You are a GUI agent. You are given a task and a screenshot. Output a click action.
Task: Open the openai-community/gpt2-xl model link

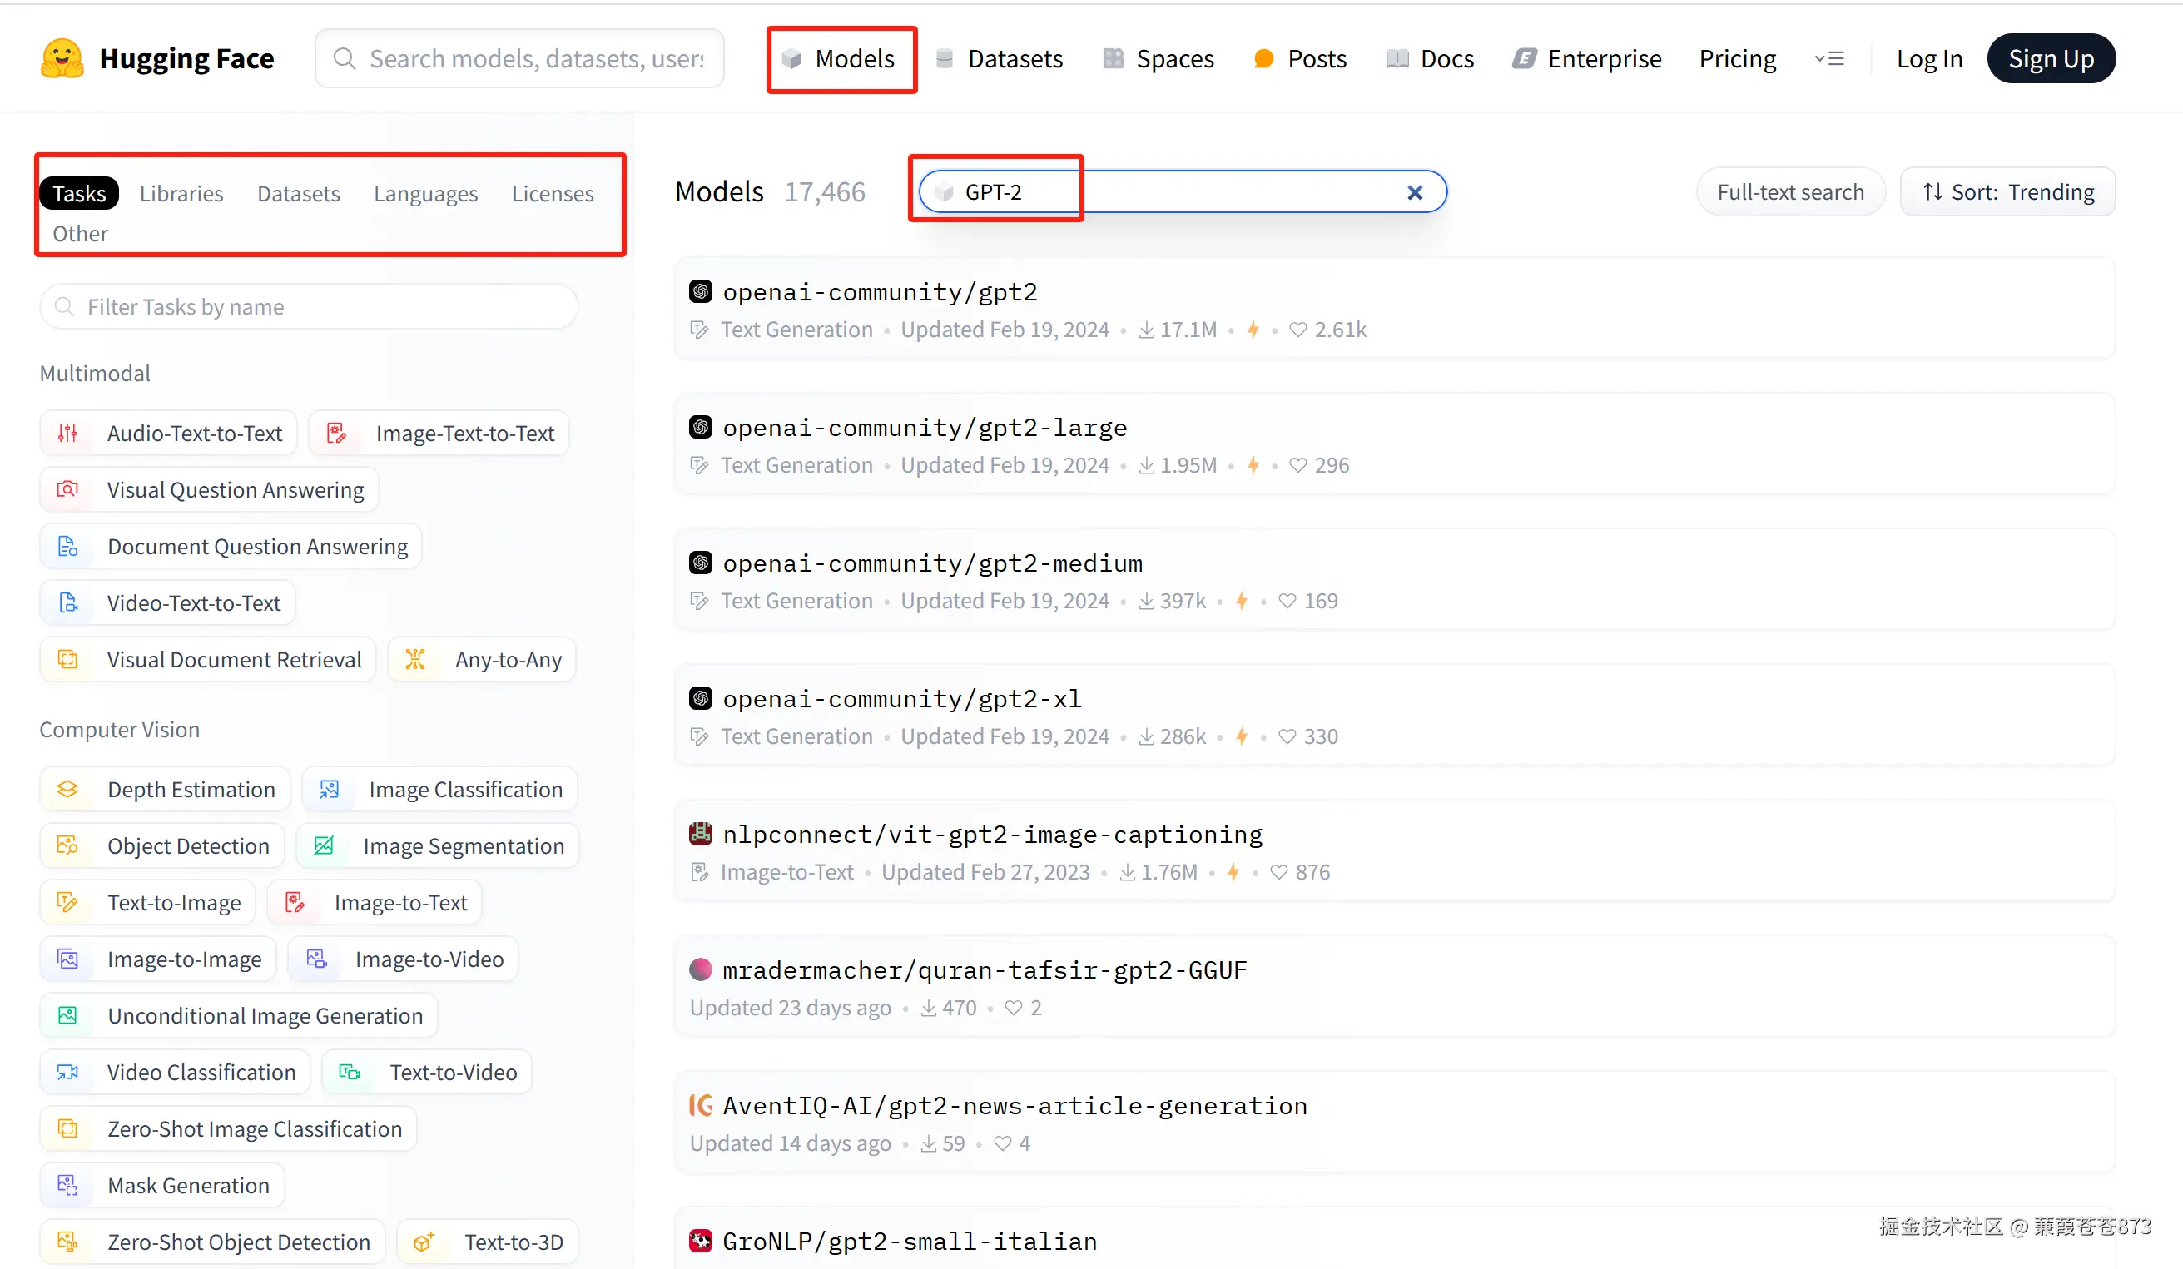[x=901, y=698]
